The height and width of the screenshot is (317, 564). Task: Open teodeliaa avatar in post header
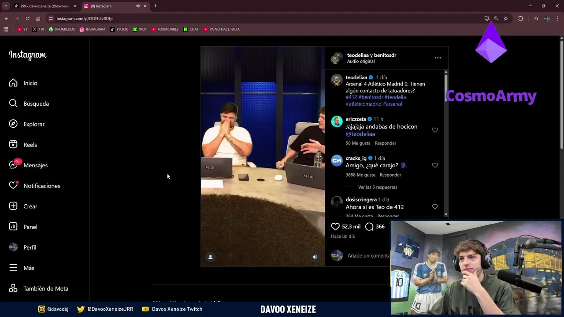pyautogui.click(x=337, y=58)
